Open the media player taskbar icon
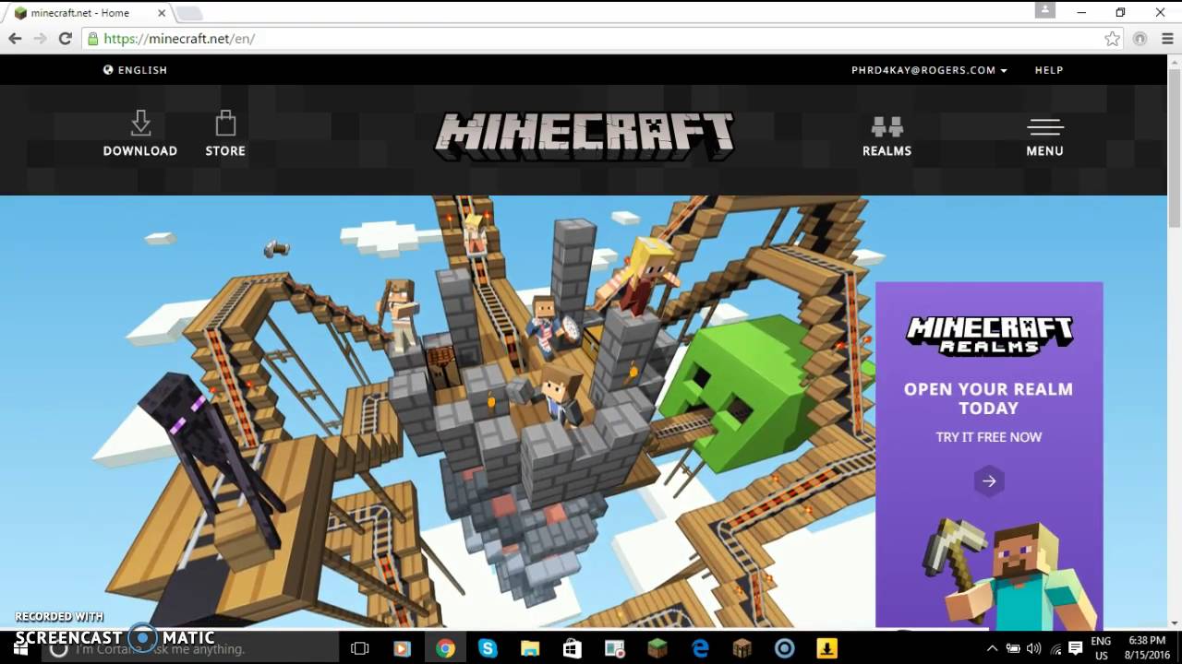Viewport: 1182px width, 664px height. (x=403, y=648)
